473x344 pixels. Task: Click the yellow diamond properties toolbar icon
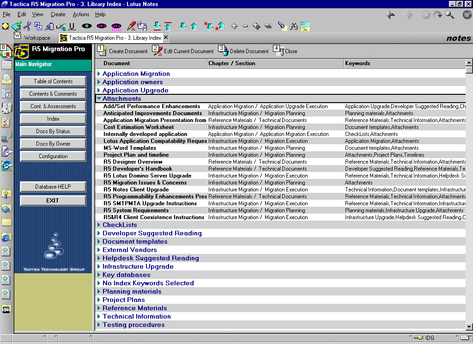click(5, 26)
